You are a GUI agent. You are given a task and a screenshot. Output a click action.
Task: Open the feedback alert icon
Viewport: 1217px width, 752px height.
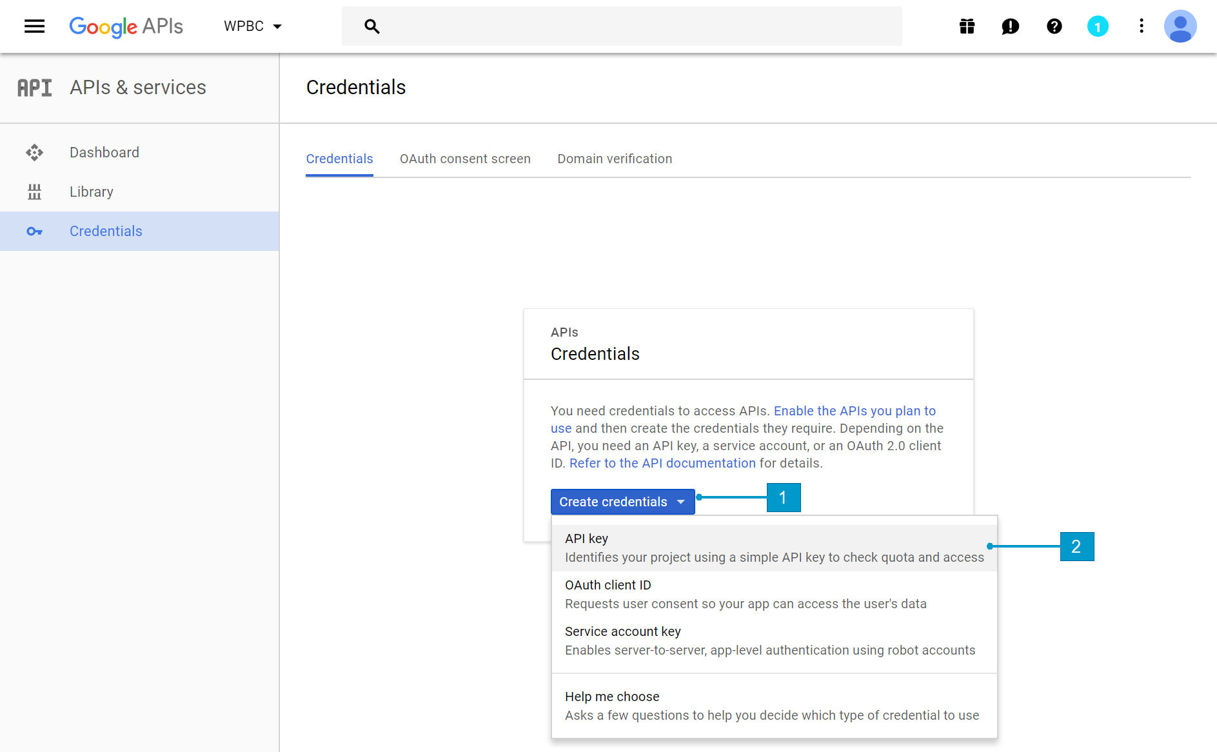1010,26
